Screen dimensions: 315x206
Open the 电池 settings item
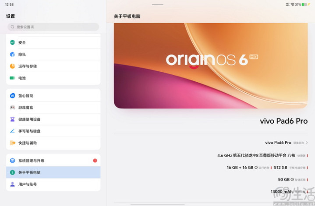[53, 78]
